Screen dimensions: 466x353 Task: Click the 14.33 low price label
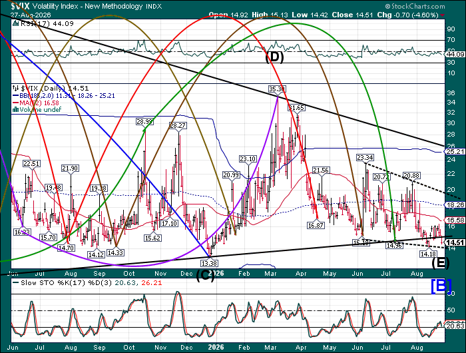115,252
